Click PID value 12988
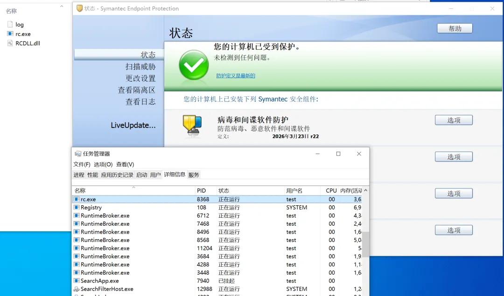The image size is (504, 296). point(205,289)
